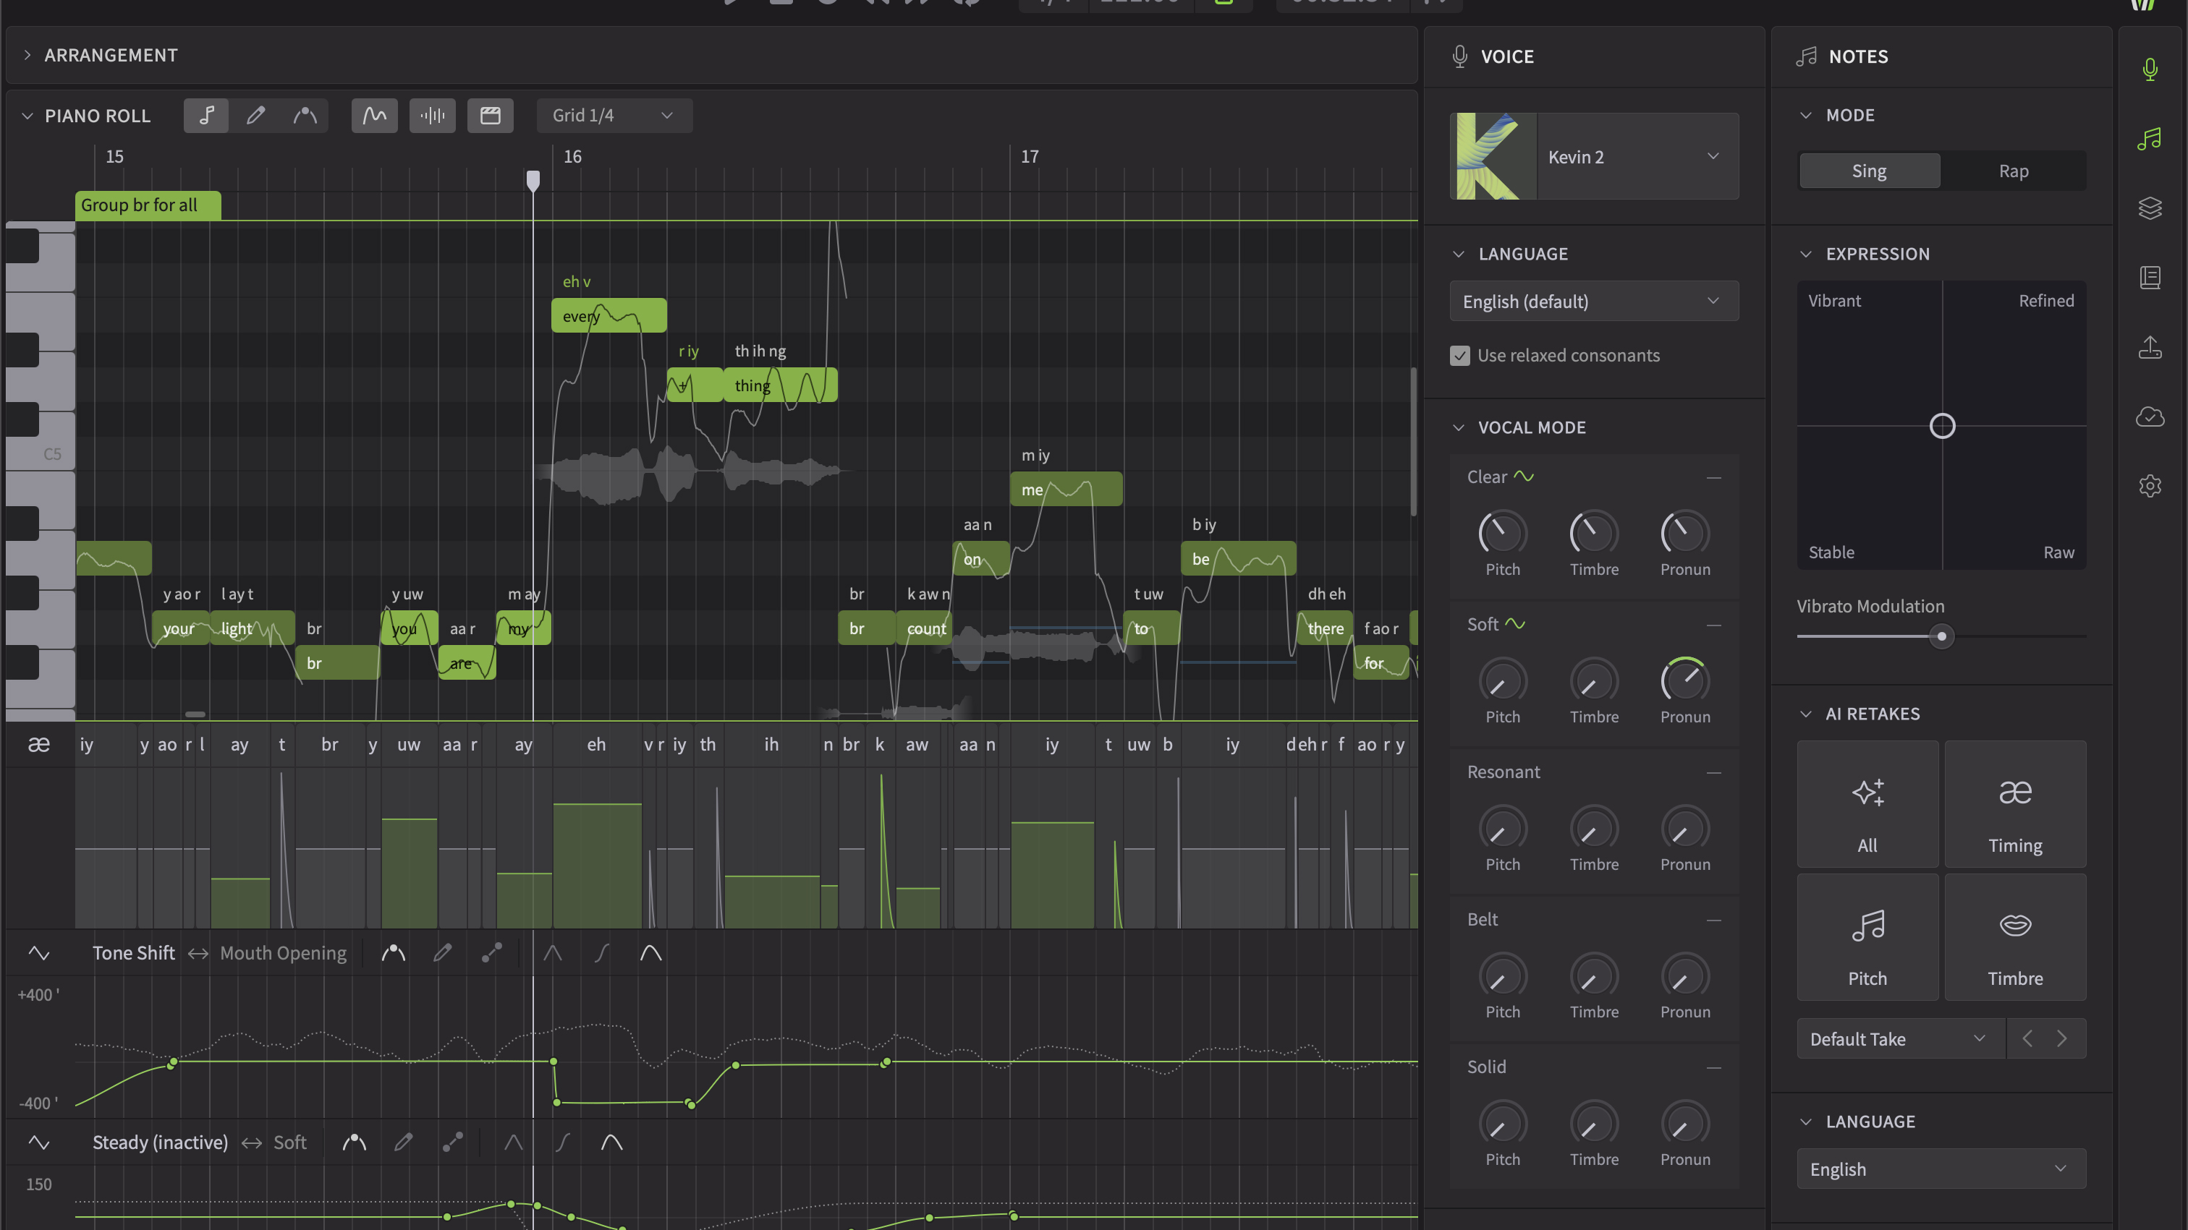Screen dimensions: 2188x1230
Task: Open the Grid 1/4 dropdown
Action: point(614,116)
